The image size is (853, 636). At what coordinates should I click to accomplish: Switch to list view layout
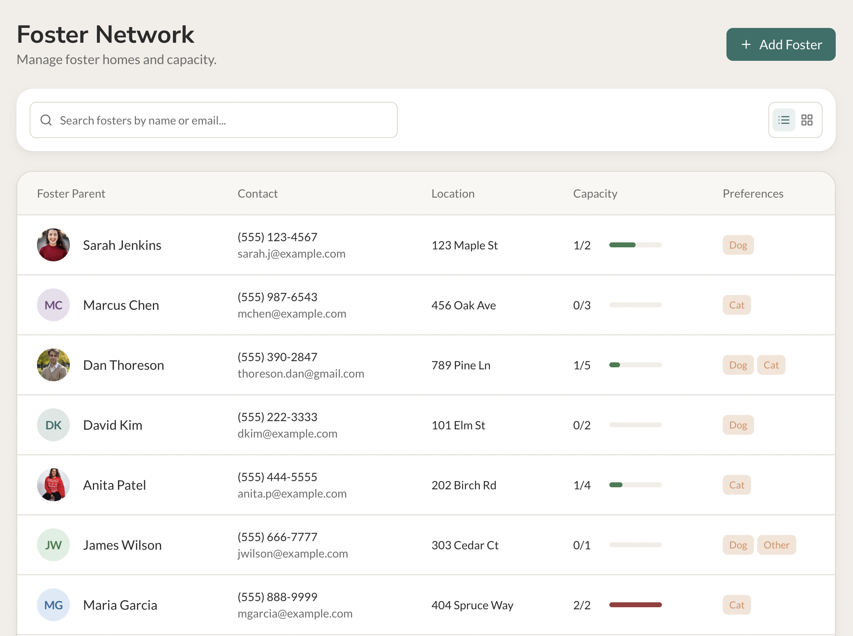click(x=784, y=120)
